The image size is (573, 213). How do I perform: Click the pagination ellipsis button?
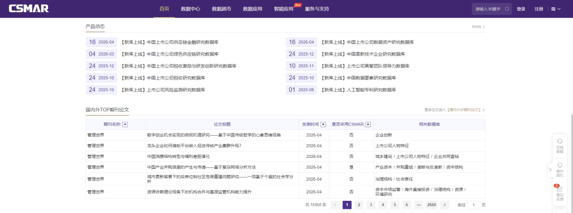[418, 205]
